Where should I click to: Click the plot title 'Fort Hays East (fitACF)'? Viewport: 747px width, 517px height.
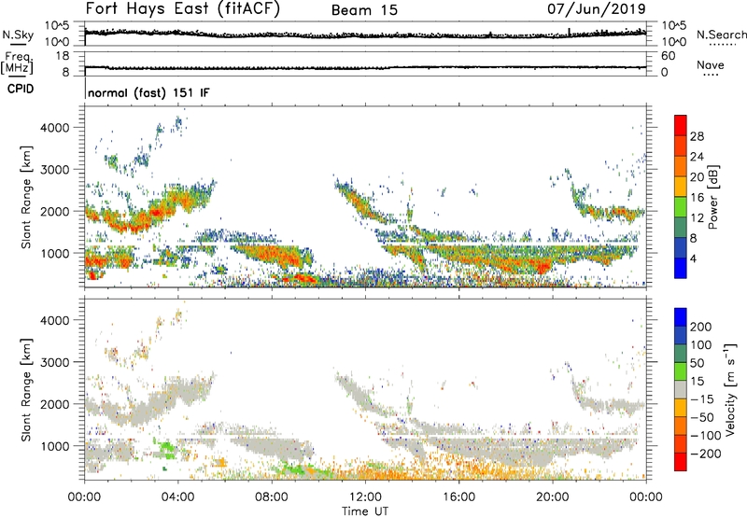click(182, 8)
